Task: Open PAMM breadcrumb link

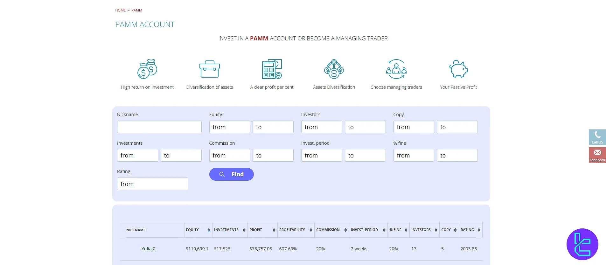Action: (x=137, y=10)
